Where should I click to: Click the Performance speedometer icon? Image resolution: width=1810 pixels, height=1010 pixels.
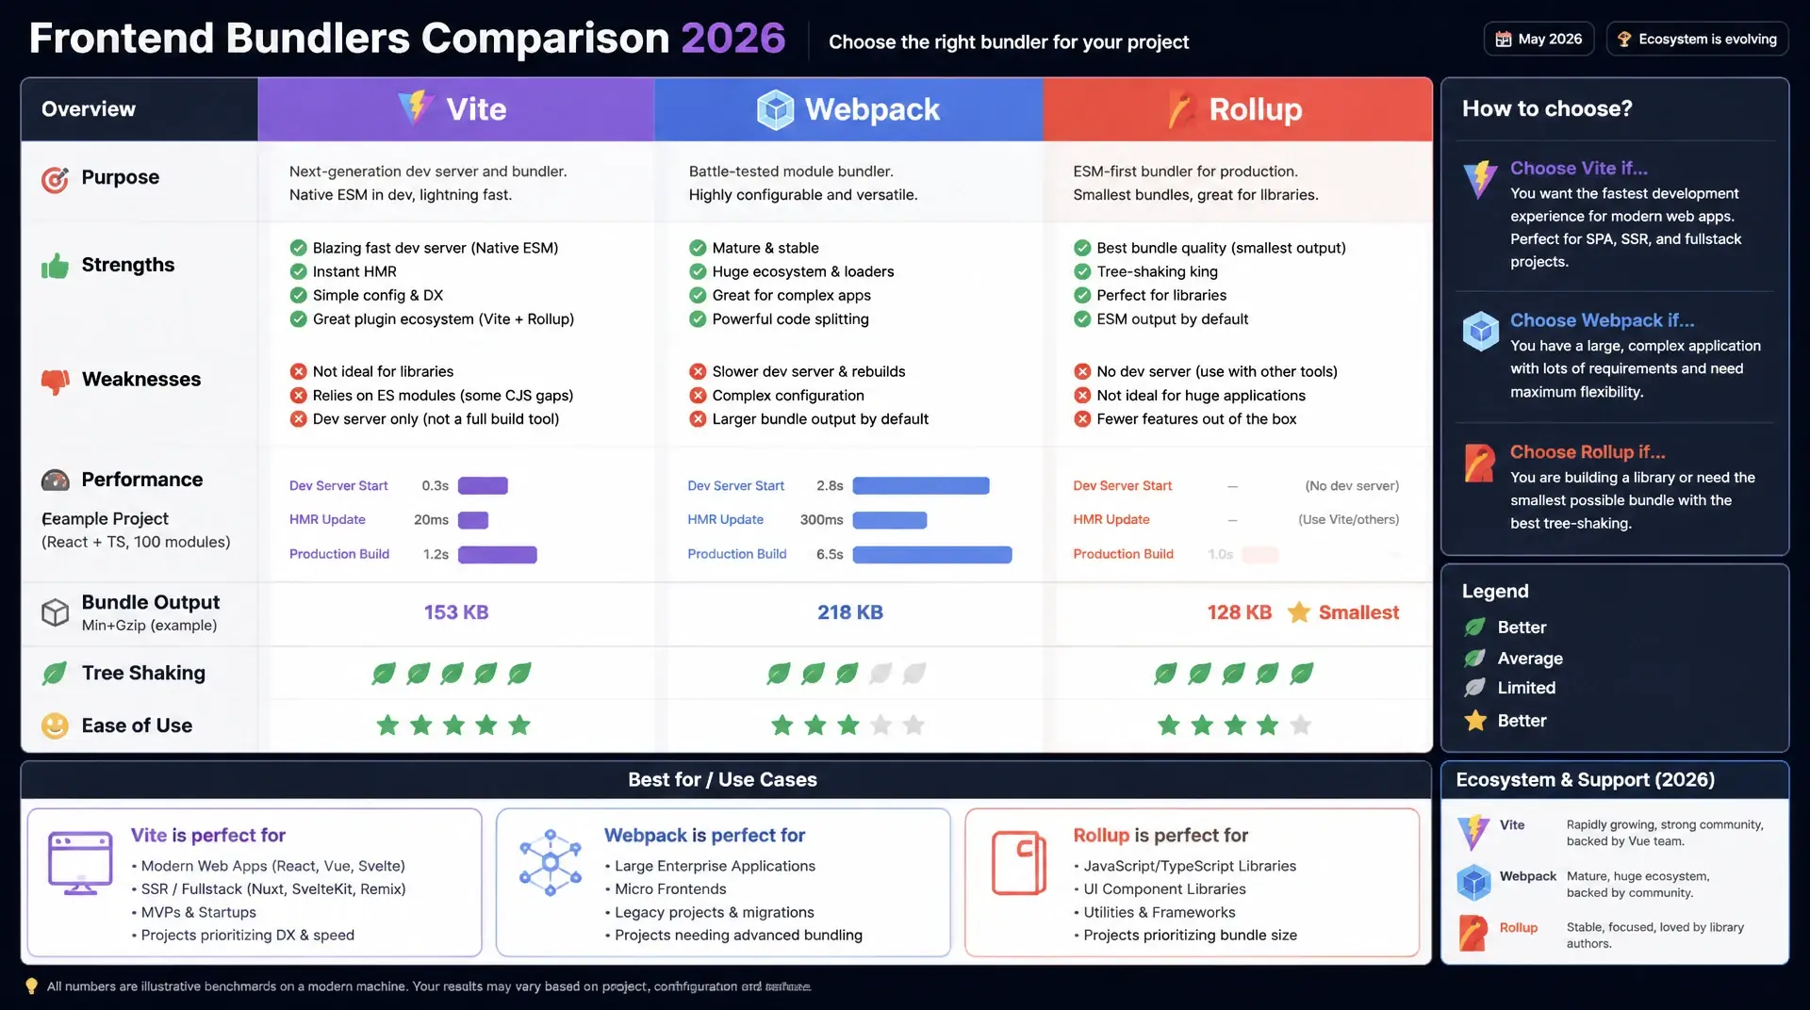[55, 481]
